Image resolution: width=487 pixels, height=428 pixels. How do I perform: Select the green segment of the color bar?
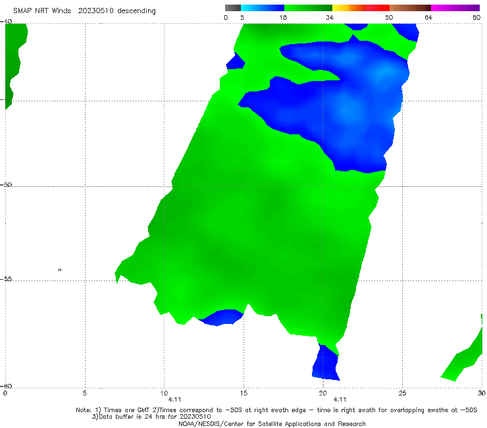tap(308, 8)
